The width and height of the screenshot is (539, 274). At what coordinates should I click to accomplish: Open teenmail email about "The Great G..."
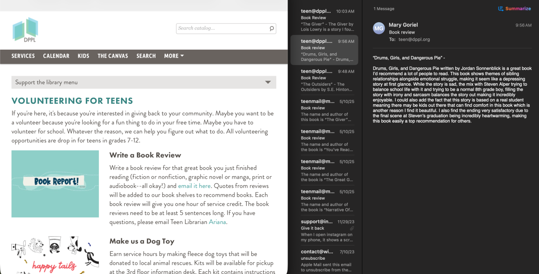(324, 170)
